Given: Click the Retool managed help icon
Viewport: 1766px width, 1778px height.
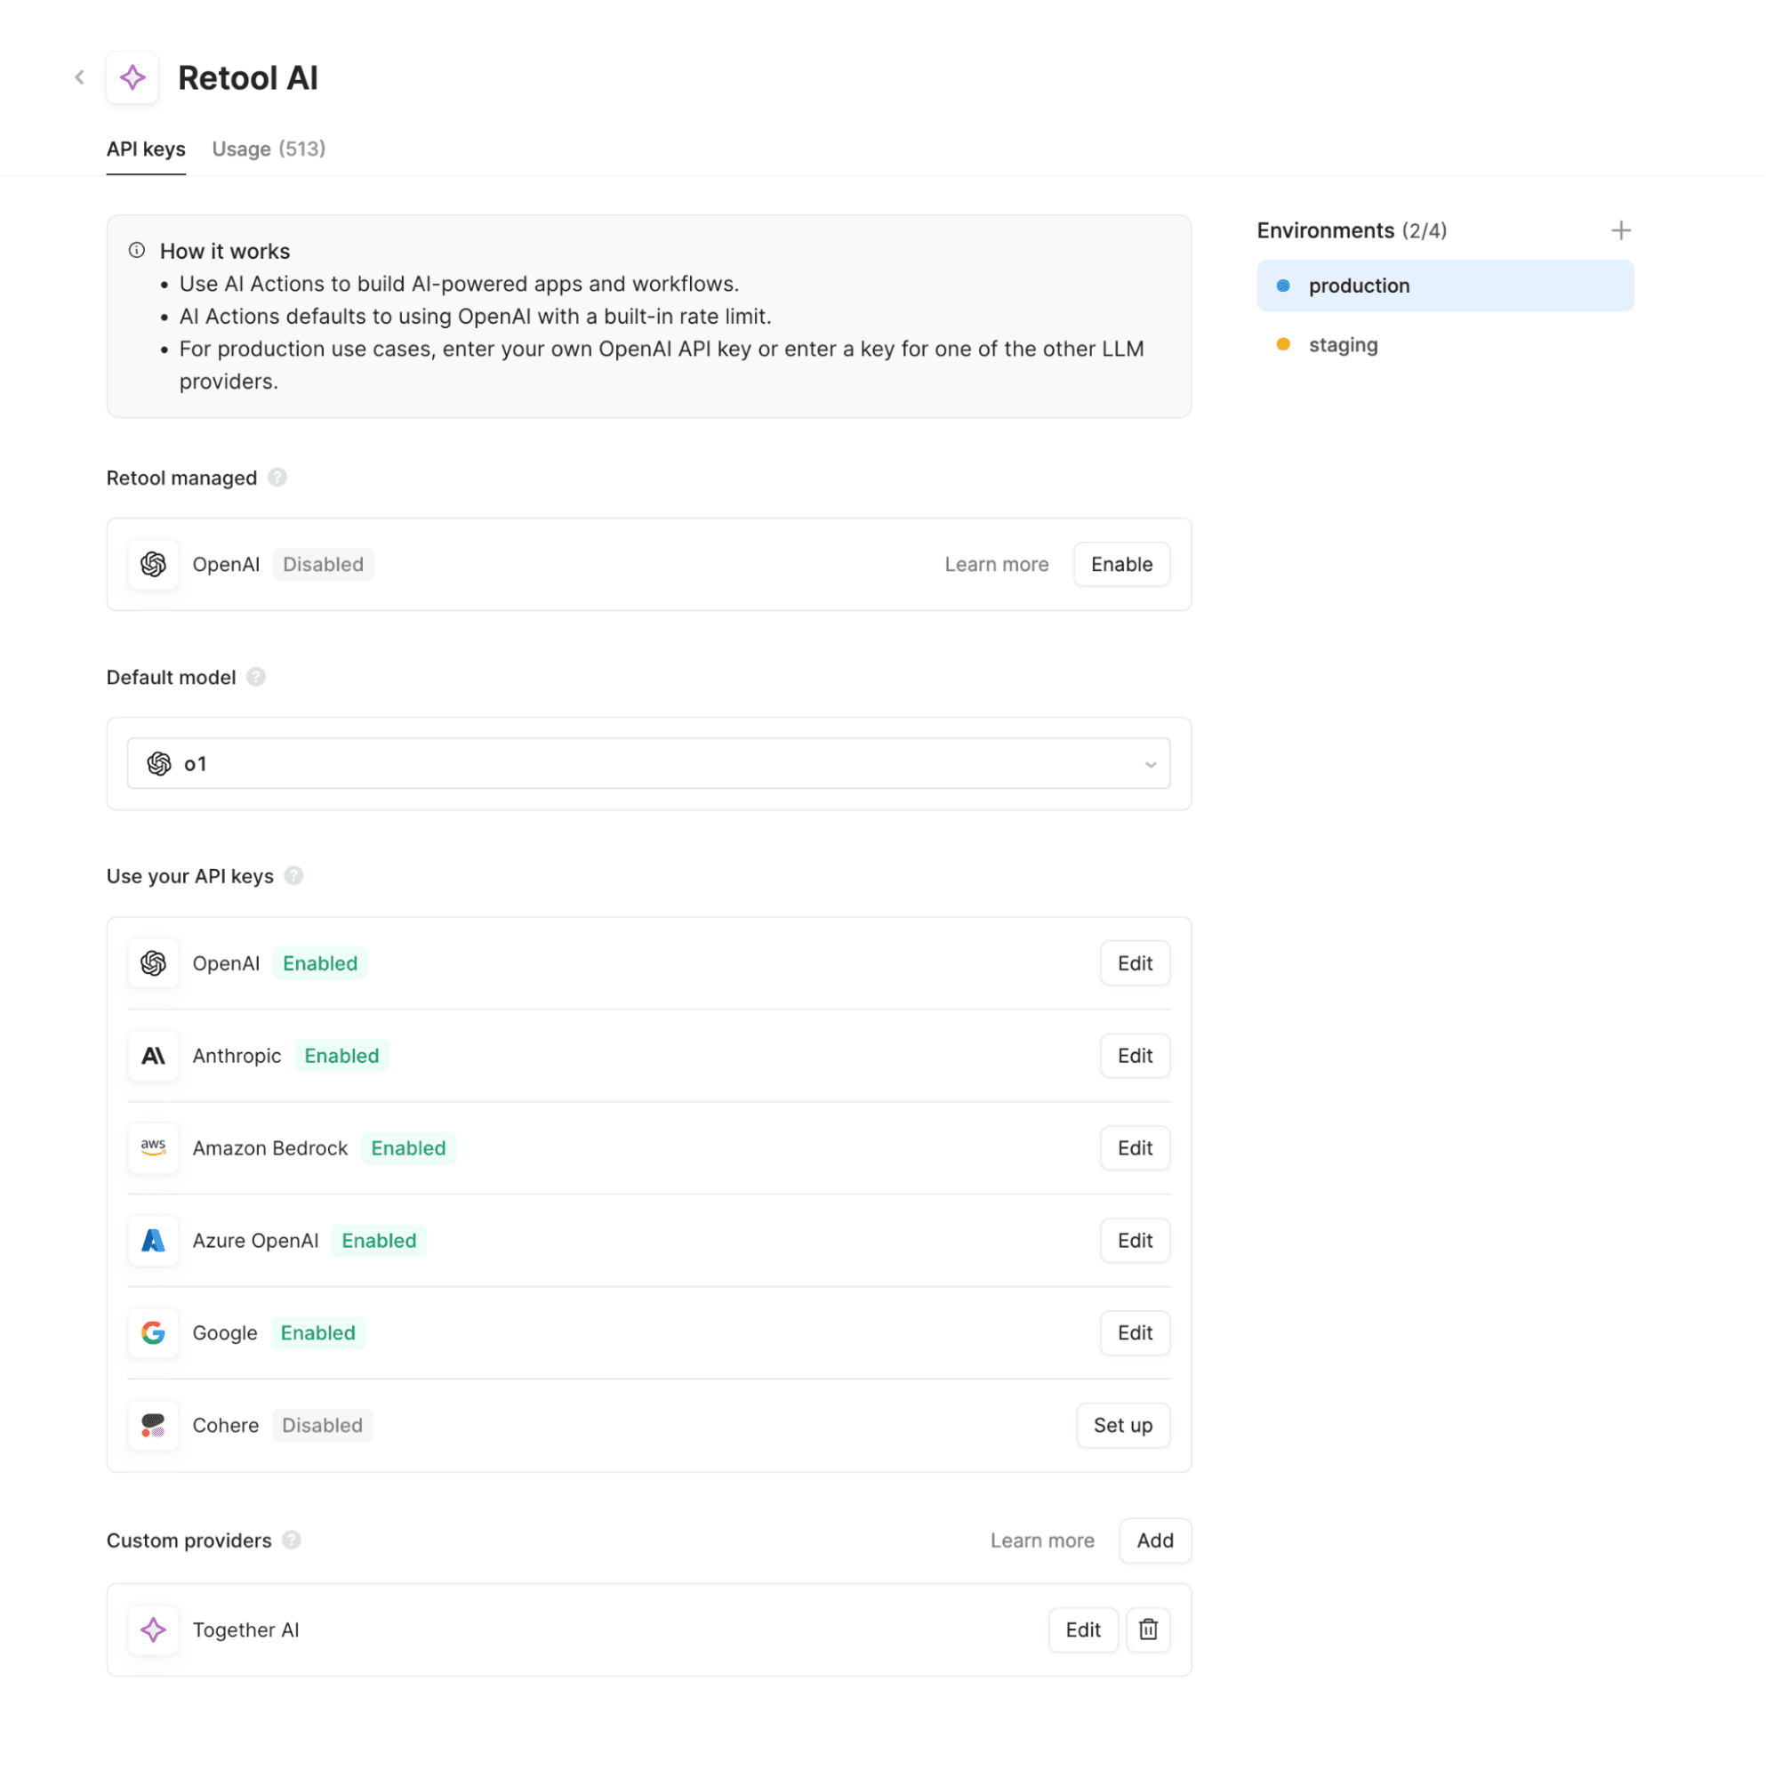Looking at the screenshot, I should coord(277,478).
